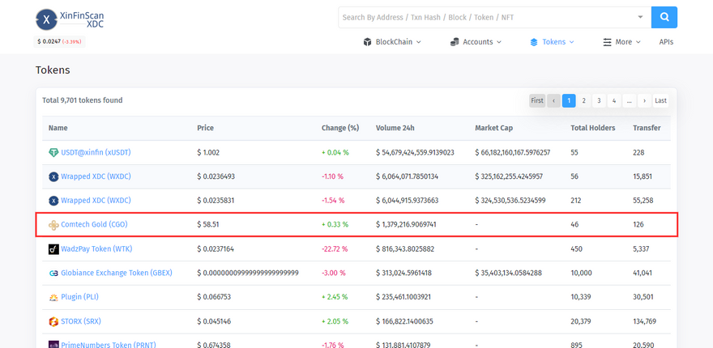Open the Tokens navigation menu
713x348 pixels.
[x=553, y=42]
